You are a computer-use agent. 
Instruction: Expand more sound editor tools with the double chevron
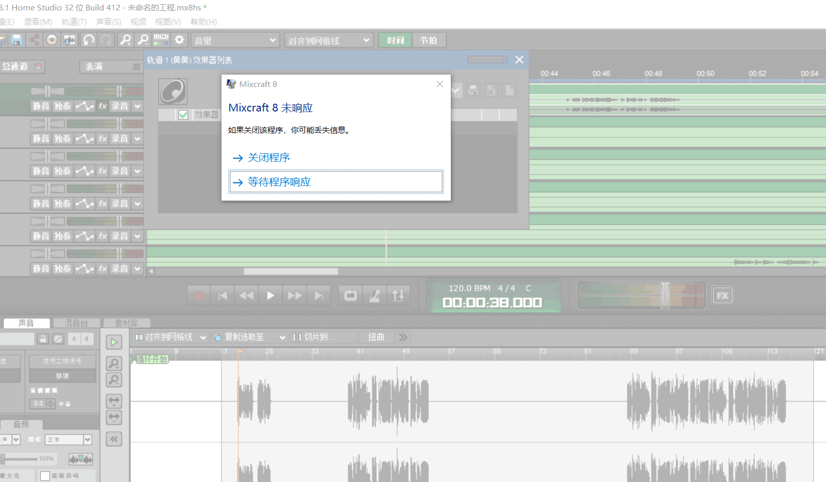(x=403, y=337)
